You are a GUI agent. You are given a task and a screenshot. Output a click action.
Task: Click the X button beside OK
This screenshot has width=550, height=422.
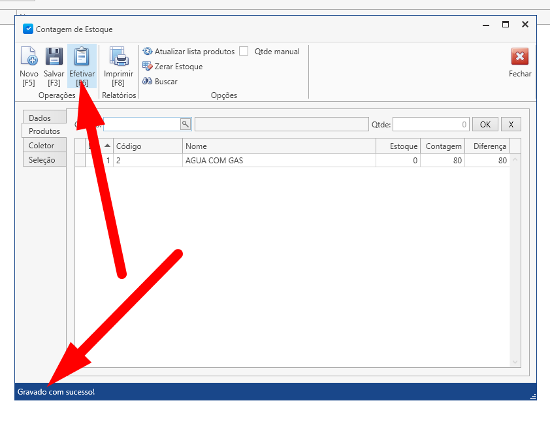[x=511, y=124]
